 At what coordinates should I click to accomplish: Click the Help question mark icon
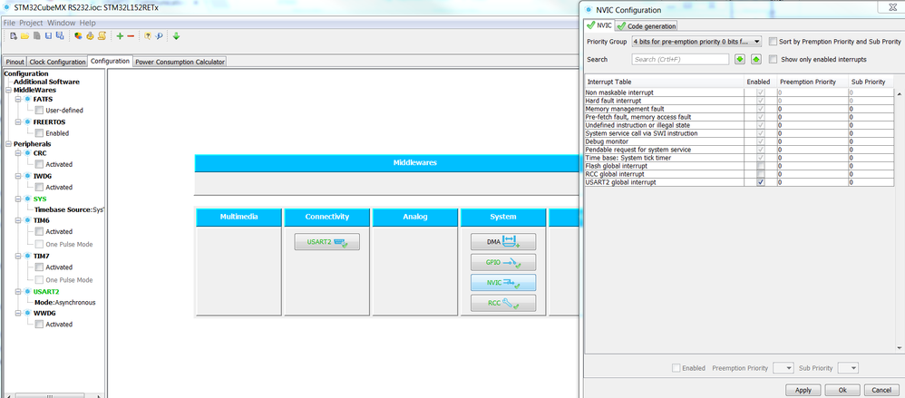[148, 35]
